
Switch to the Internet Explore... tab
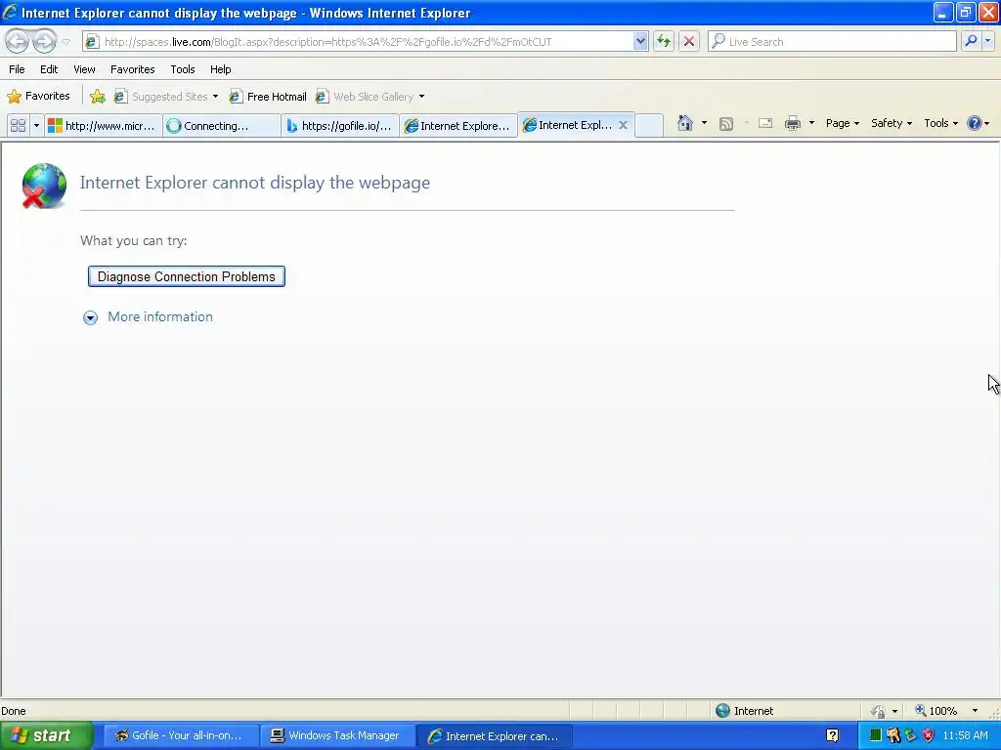[458, 126]
